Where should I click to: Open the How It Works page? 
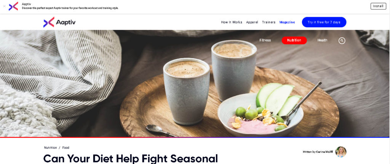[x=232, y=22]
